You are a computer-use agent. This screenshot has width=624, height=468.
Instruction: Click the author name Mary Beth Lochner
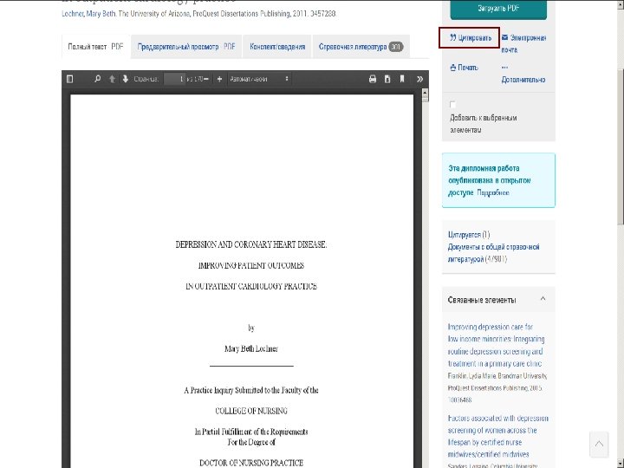tap(251, 348)
